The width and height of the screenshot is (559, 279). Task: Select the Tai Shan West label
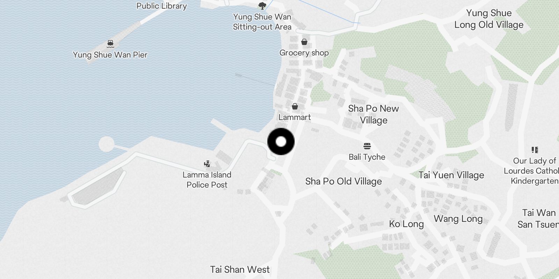pos(240,270)
